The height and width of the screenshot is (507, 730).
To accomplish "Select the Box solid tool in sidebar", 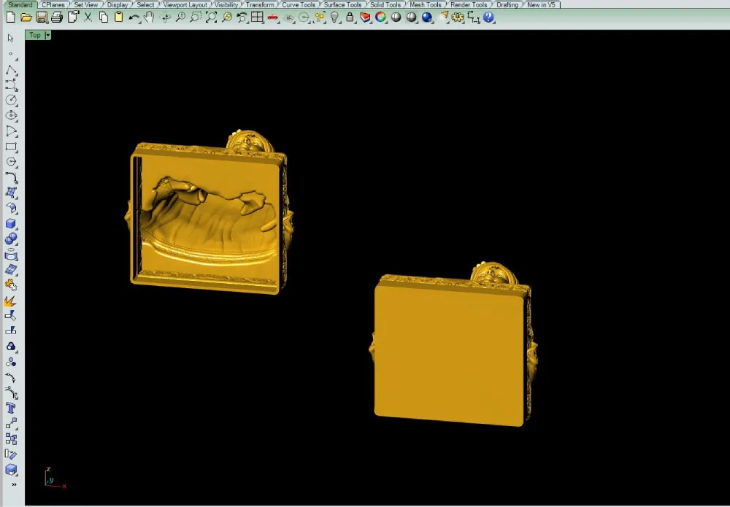I will (x=11, y=224).
